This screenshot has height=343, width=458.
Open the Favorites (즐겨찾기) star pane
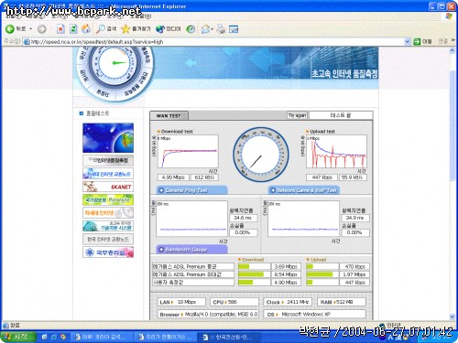(136, 29)
